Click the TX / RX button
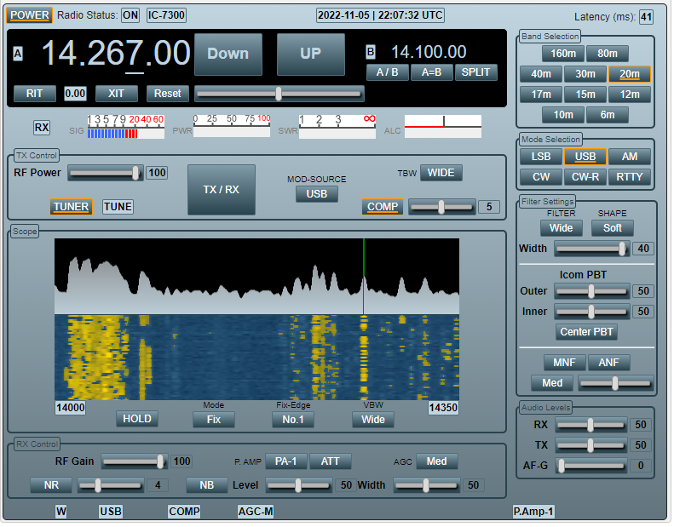Viewport: 674px width, 527px height. pos(222,190)
